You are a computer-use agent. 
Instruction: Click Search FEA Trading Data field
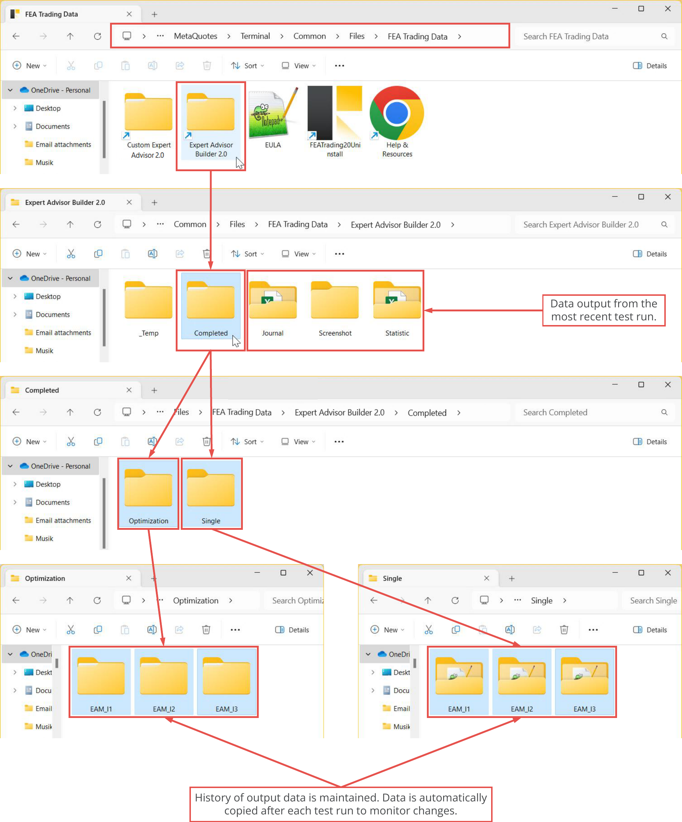(594, 36)
